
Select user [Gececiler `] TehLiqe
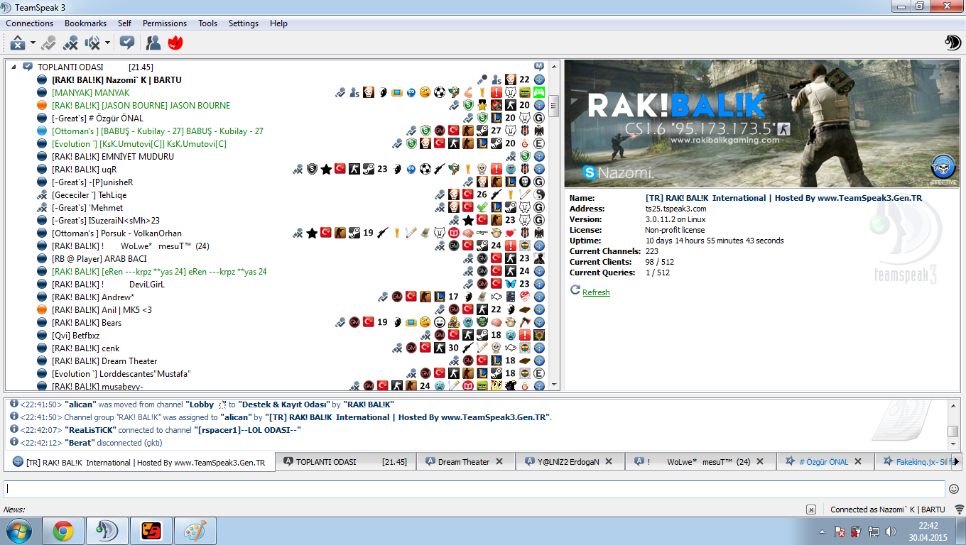point(89,195)
